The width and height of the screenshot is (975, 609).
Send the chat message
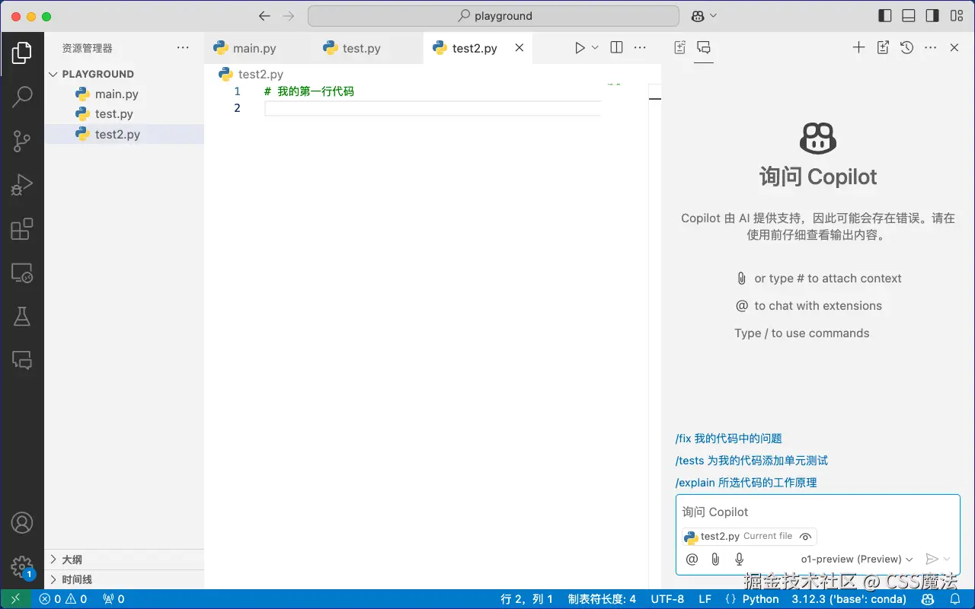coord(931,559)
